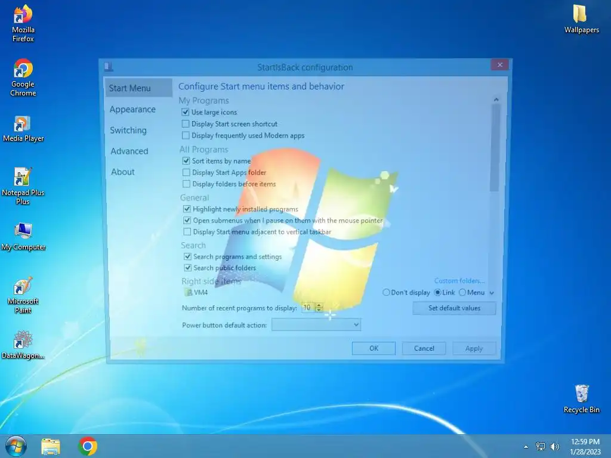Open the volume speaker tray icon

click(x=554, y=447)
